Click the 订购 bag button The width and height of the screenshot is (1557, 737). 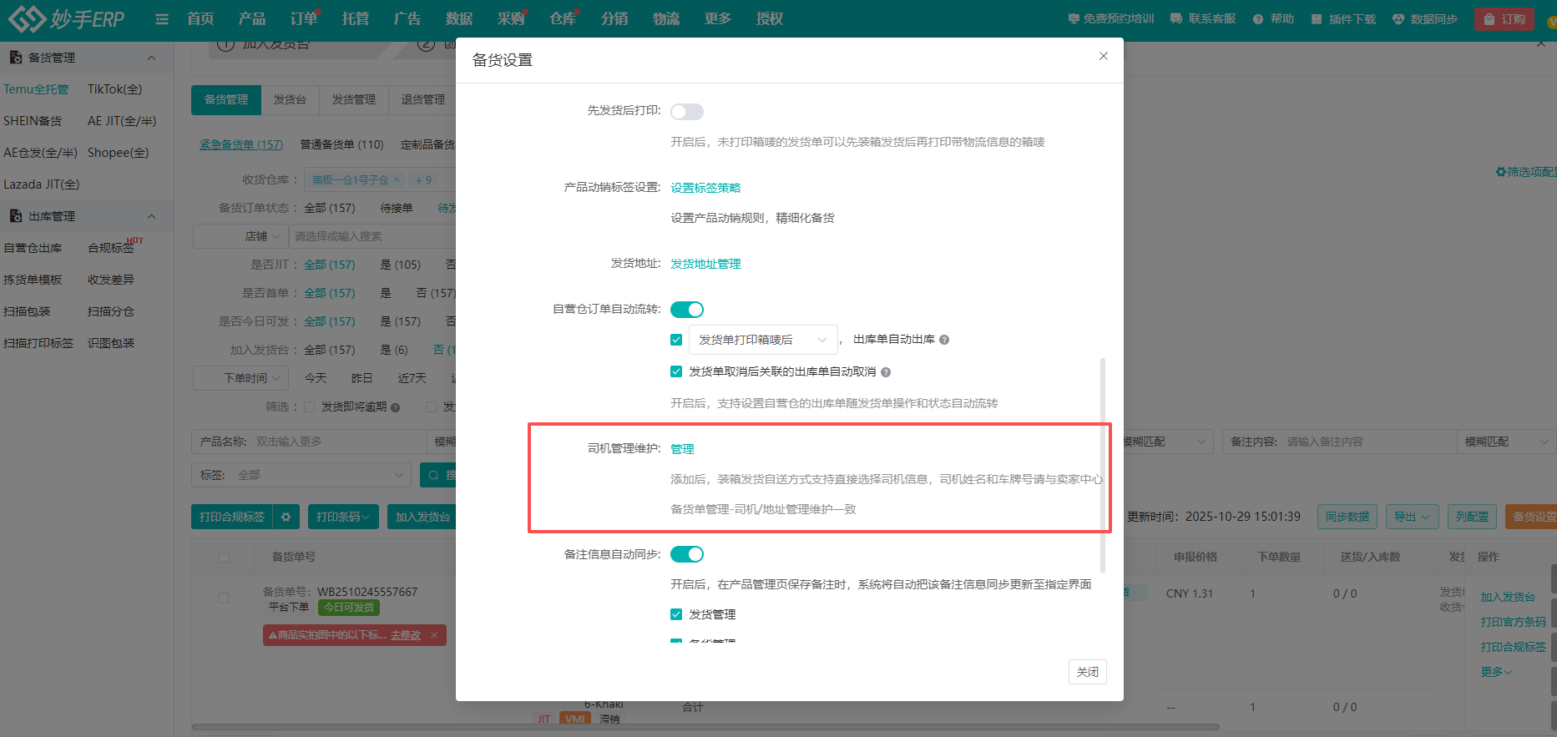(1504, 19)
